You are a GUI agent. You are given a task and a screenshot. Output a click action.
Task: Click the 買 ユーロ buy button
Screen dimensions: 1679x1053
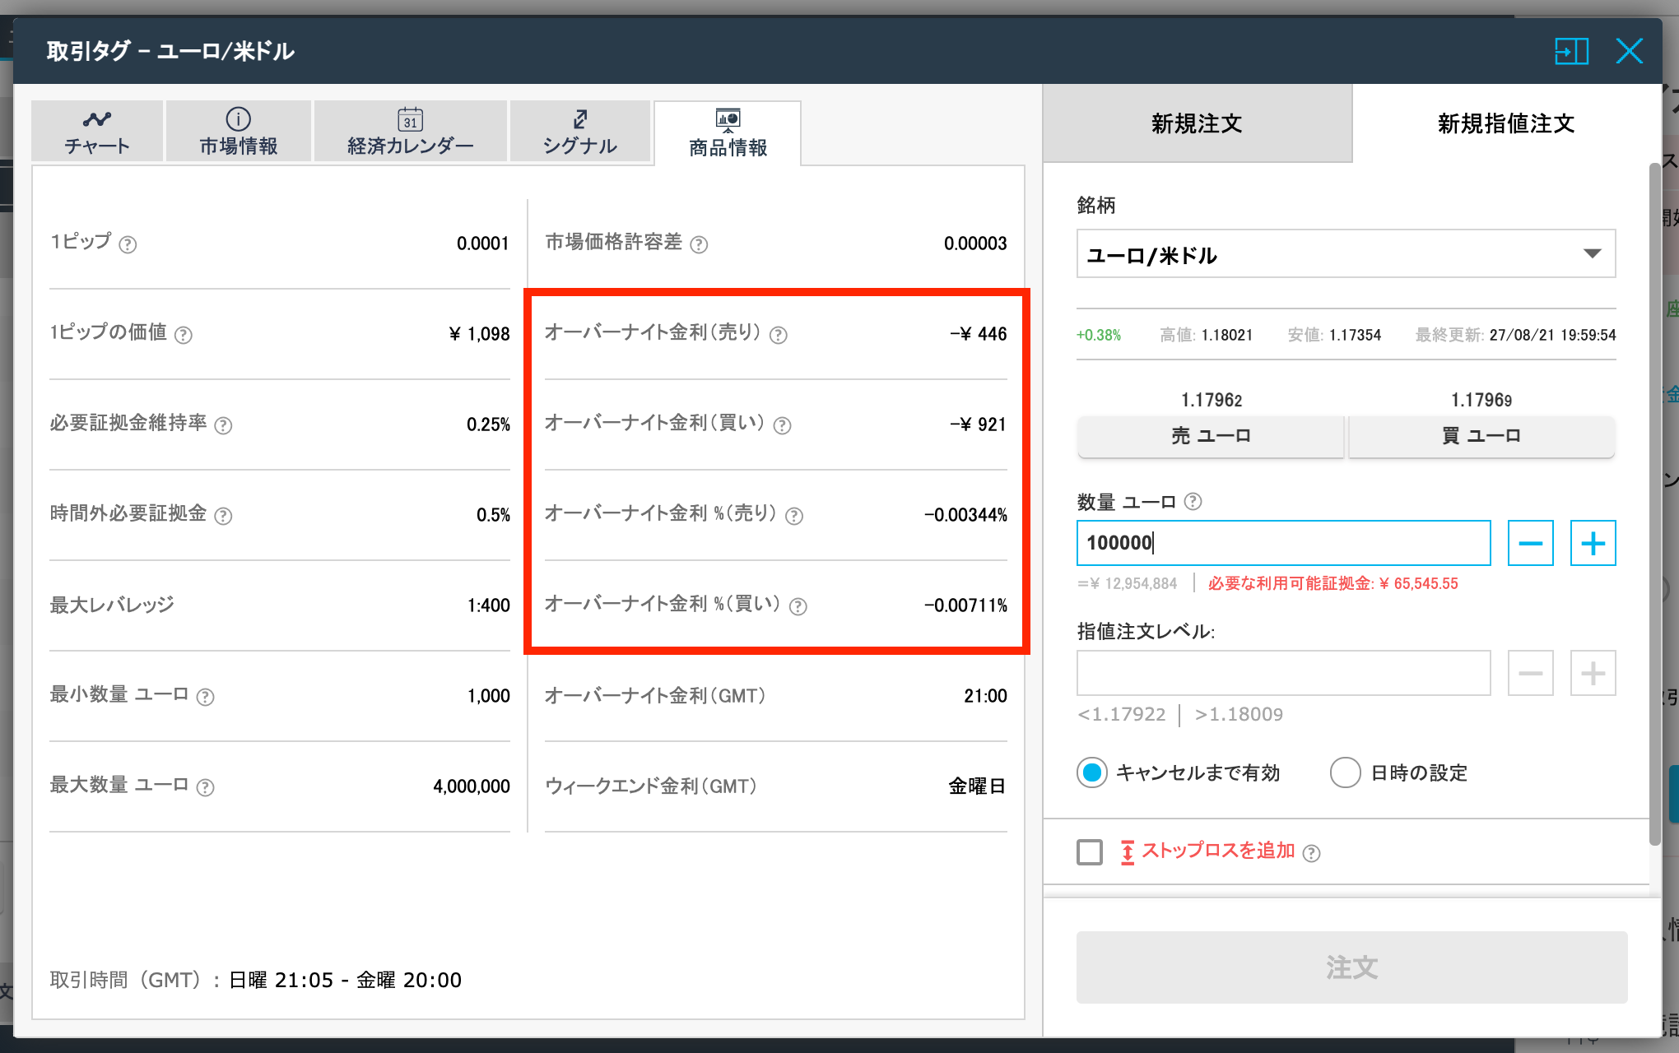pos(1481,437)
